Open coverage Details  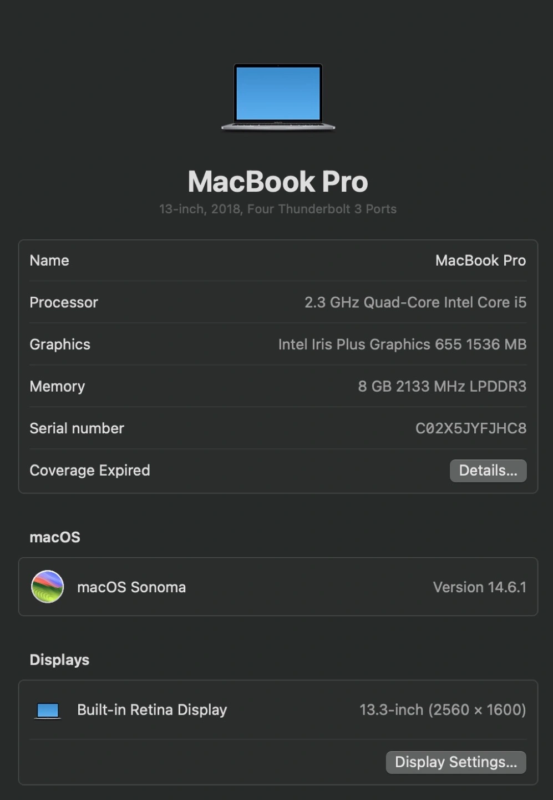coord(488,471)
